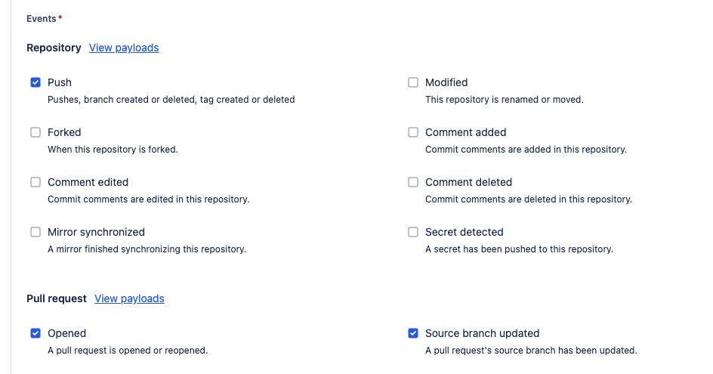Click the Forked label text
The width and height of the screenshot is (713, 374).
pyautogui.click(x=64, y=132)
